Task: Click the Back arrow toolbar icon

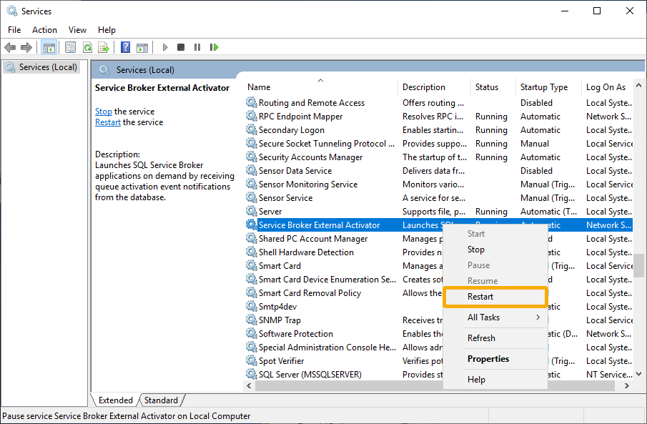Action: pyautogui.click(x=10, y=47)
